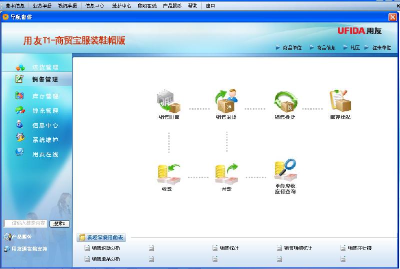Click the 商品信息 shortcut link

(x=326, y=47)
